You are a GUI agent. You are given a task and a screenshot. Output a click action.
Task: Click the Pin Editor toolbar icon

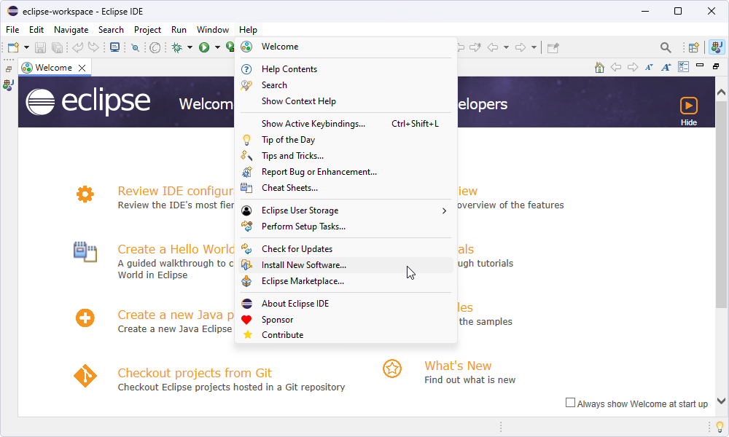[553, 47]
